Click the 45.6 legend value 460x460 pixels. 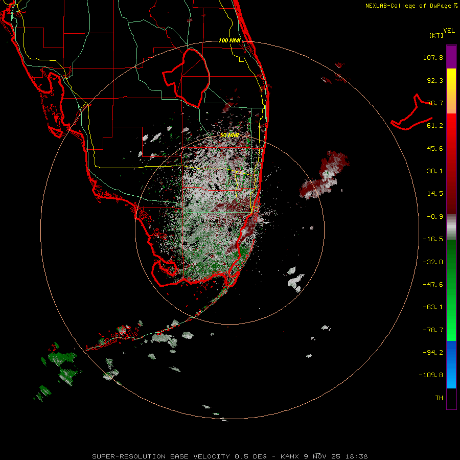435,148
